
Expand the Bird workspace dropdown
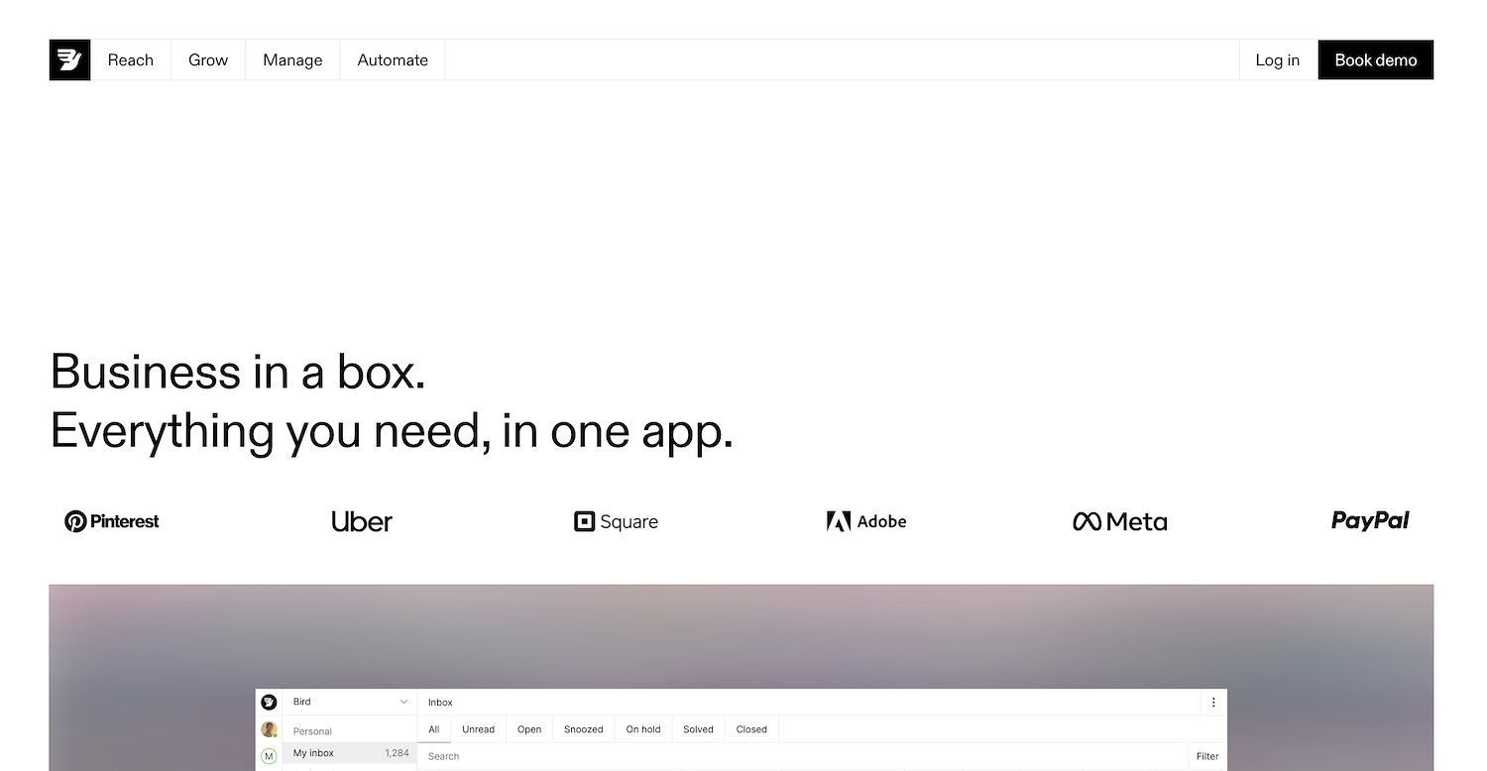[x=350, y=702]
